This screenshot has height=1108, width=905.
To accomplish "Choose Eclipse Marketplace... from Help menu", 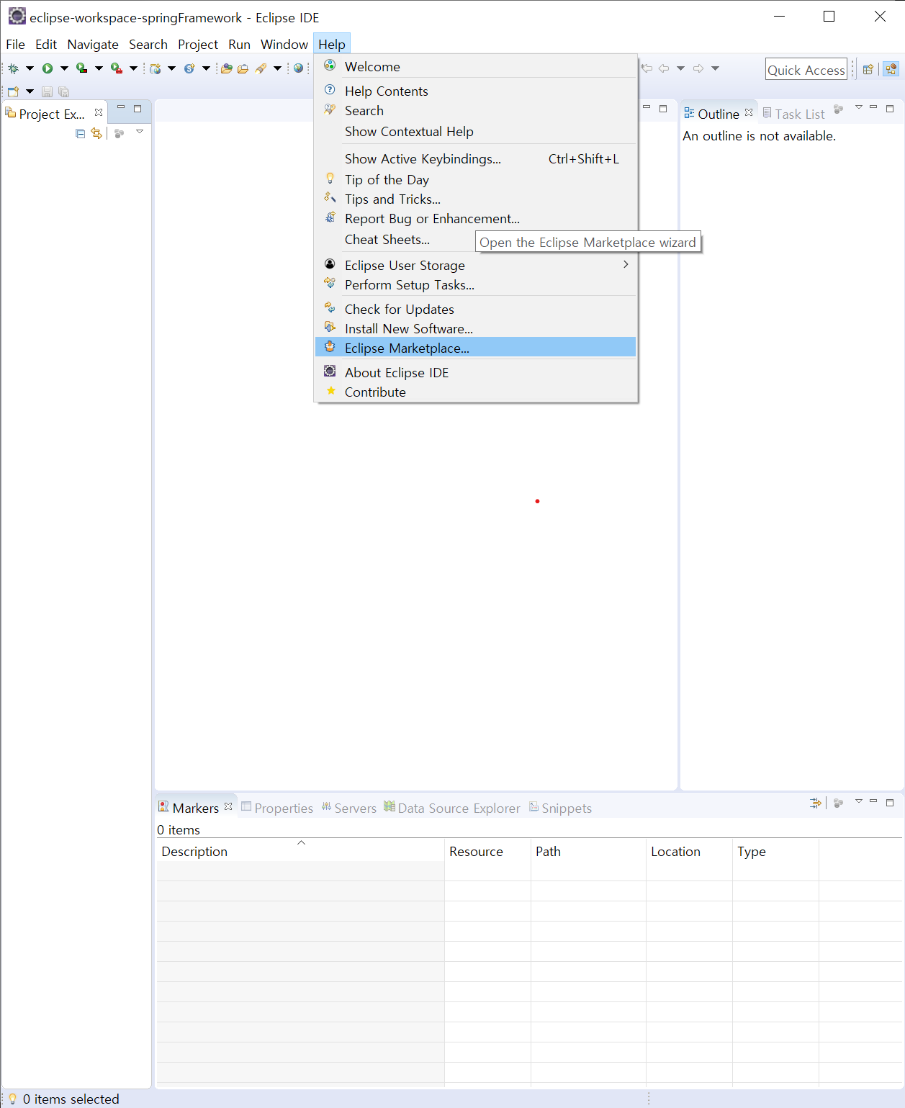I will (x=475, y=348).
